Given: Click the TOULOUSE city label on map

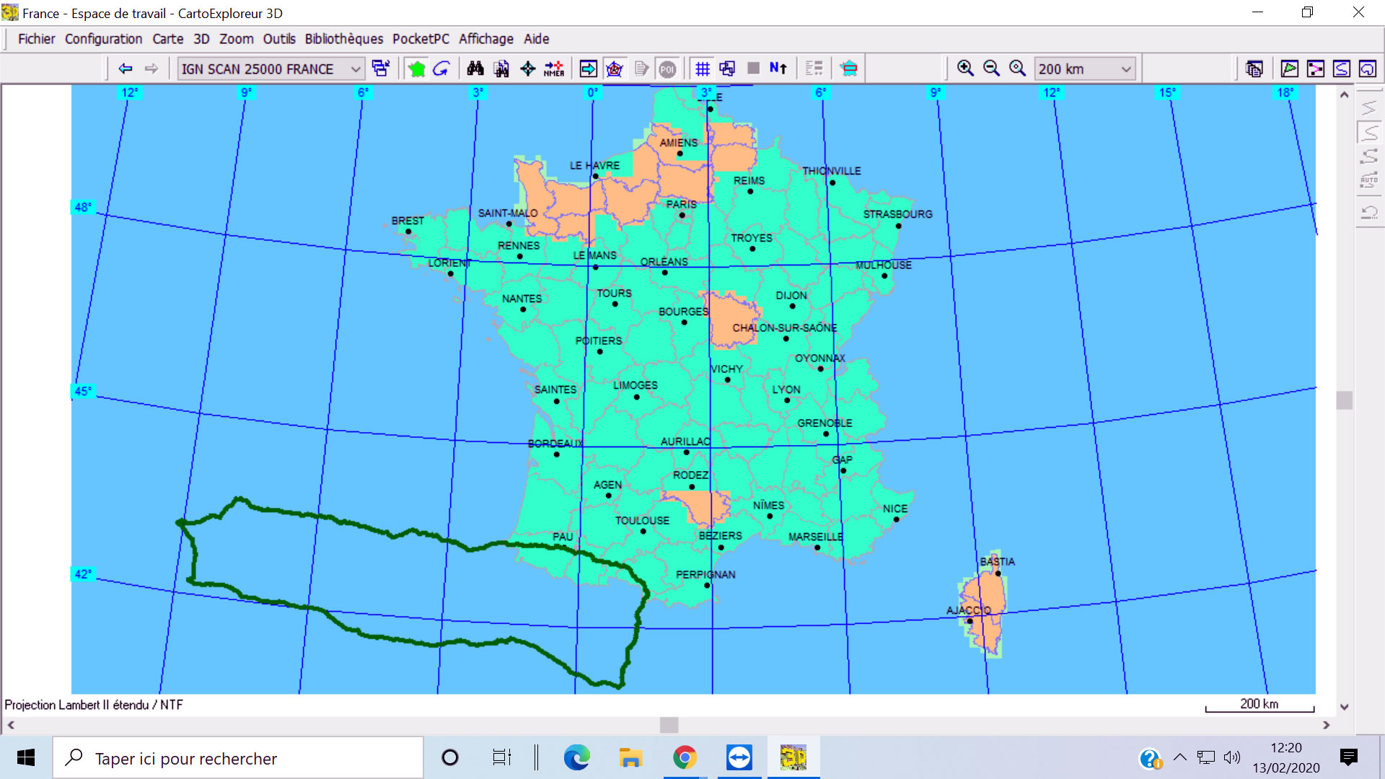Looking at the screenshot, I should click(641, 520).
